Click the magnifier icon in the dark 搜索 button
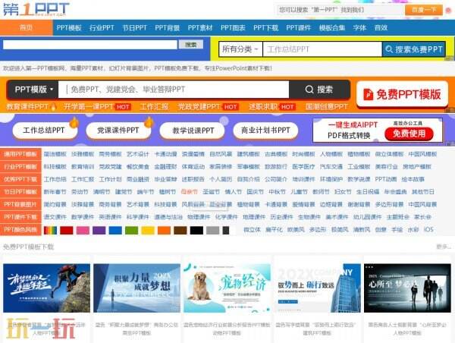455x343 pixels. [x=309, y=90]
